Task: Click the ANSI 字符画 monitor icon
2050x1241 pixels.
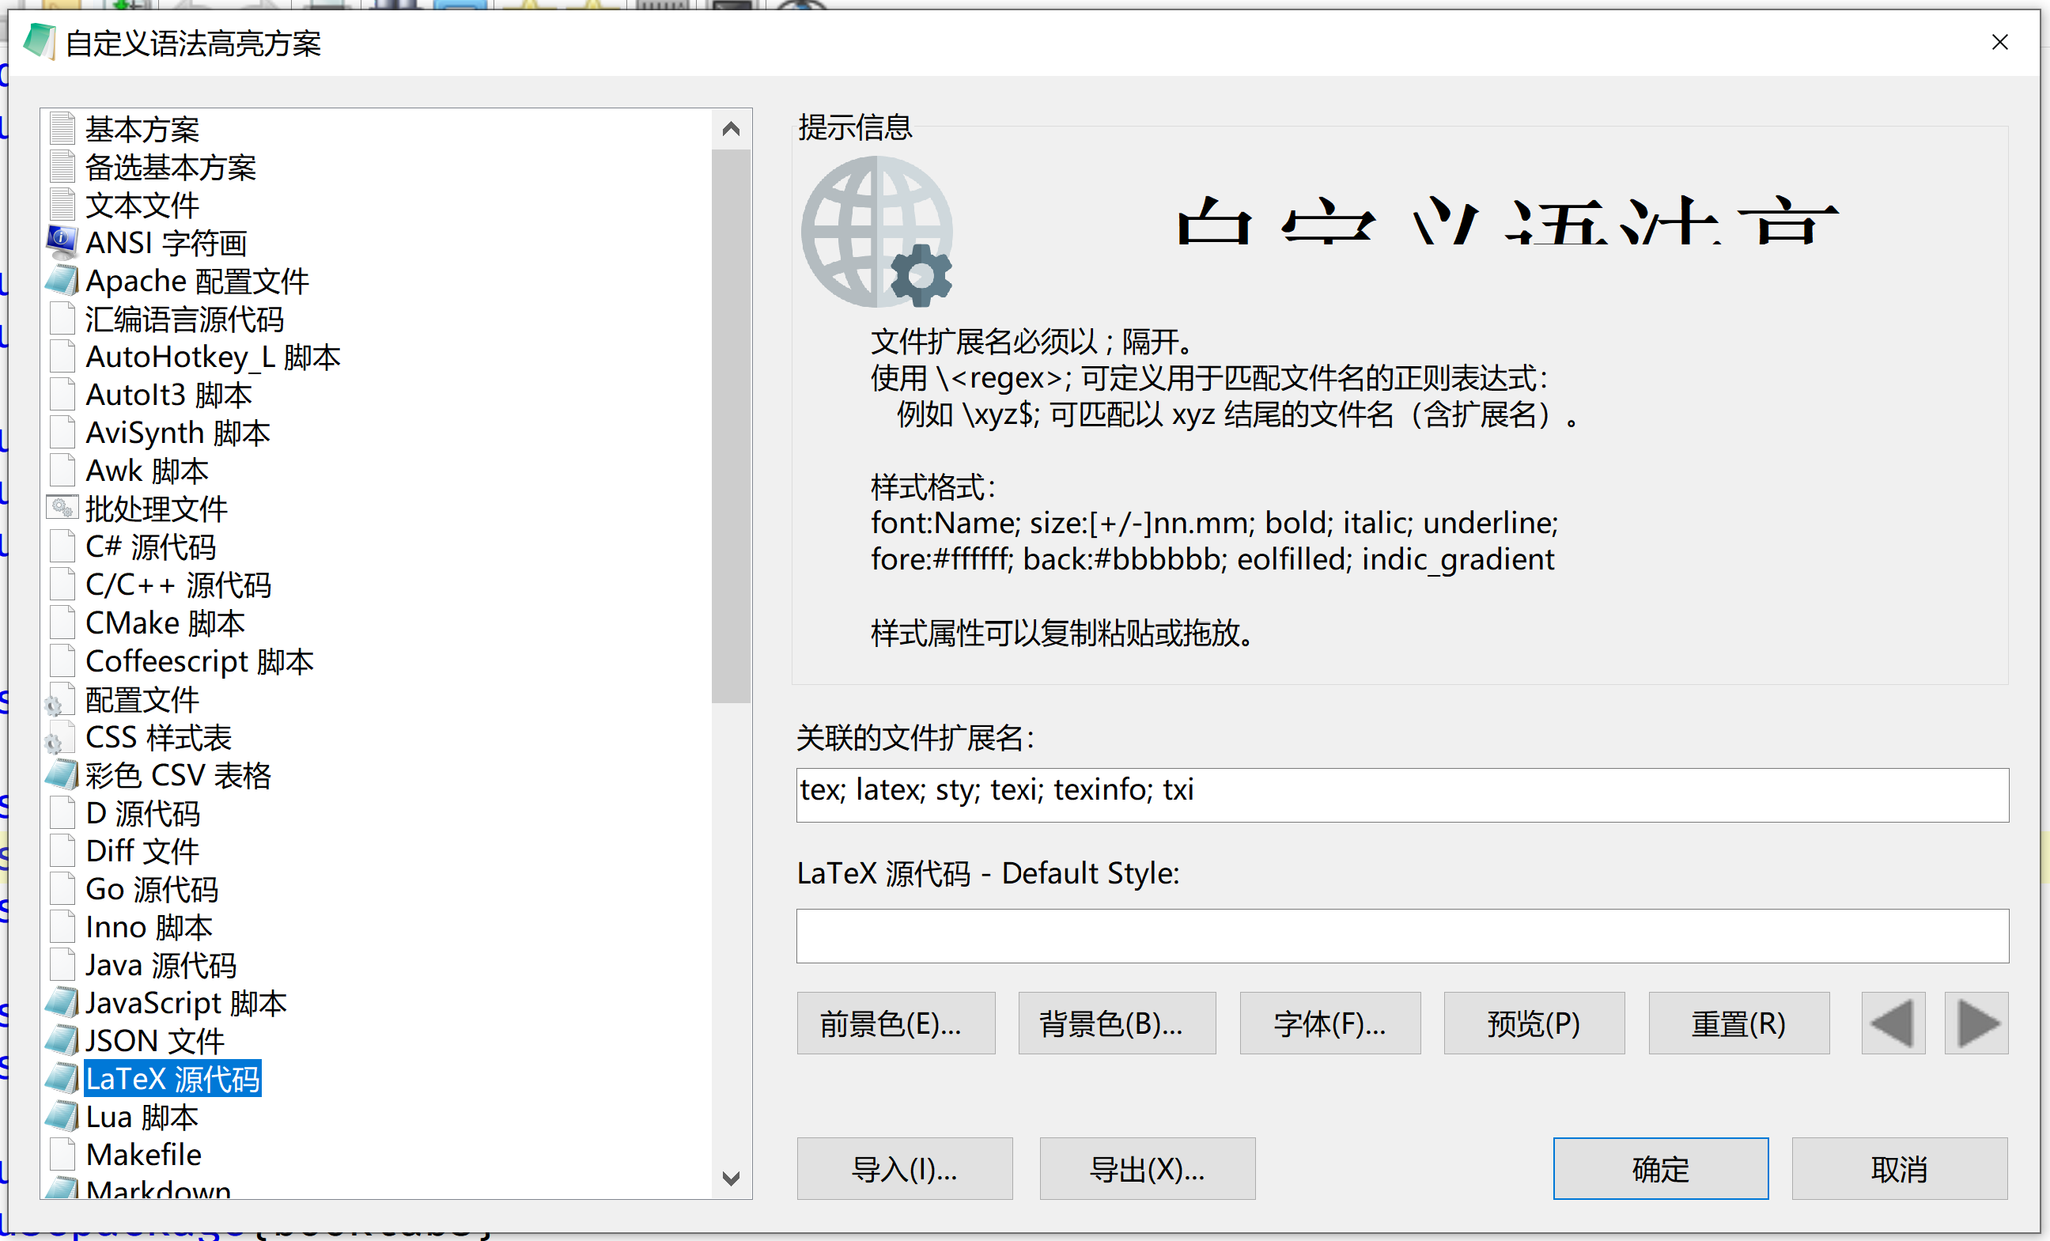Action: (x=62, y=242)
